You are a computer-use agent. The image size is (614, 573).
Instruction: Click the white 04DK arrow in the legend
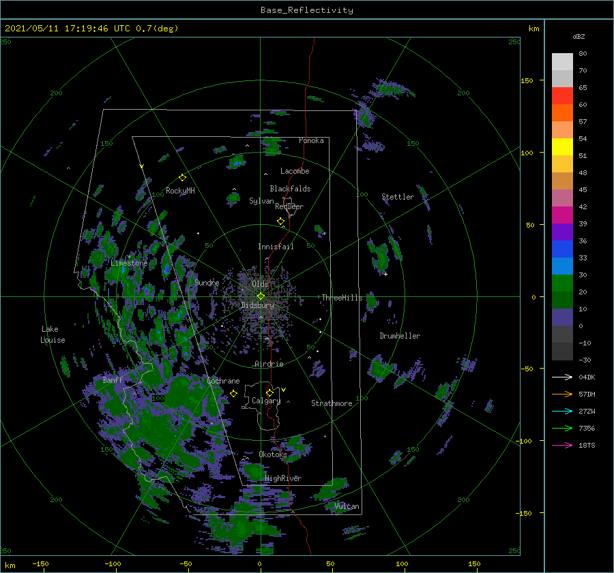pyautogui.click(x=562, y=377)
